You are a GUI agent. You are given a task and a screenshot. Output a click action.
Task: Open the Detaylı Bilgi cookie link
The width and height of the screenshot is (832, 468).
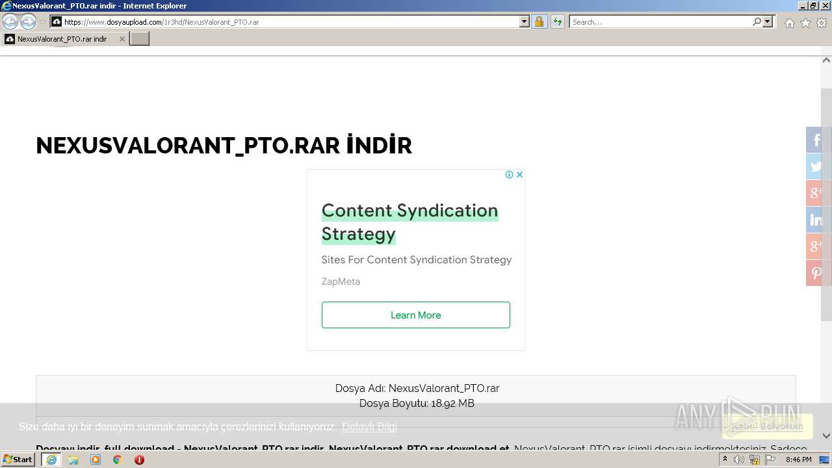pos(369,426)
